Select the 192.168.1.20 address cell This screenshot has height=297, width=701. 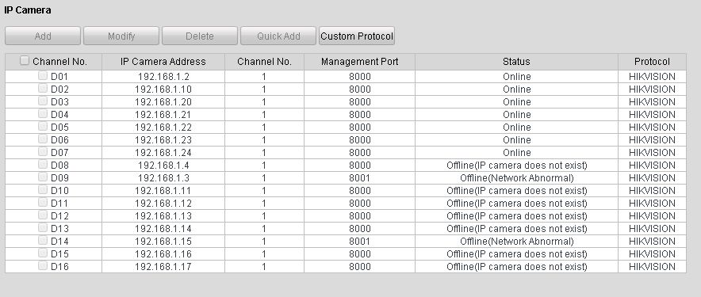coord(163,102)
